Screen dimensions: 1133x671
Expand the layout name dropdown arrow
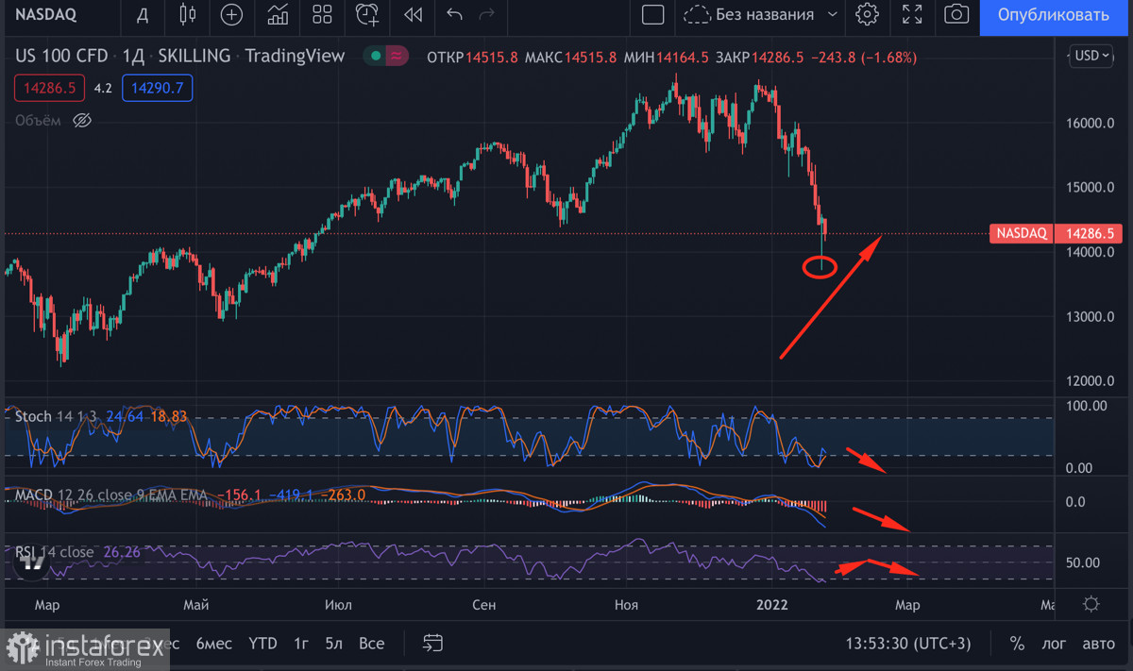(832, 15)
